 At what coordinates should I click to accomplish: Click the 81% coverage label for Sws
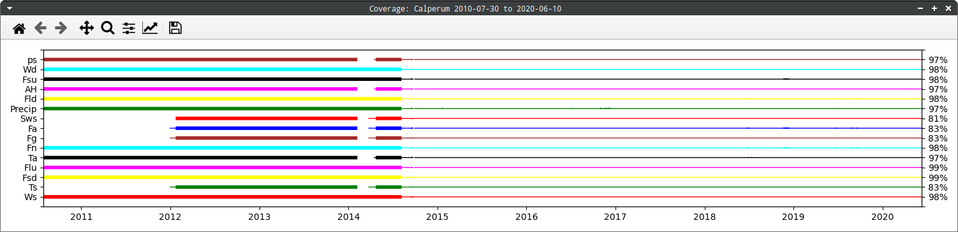938,119
